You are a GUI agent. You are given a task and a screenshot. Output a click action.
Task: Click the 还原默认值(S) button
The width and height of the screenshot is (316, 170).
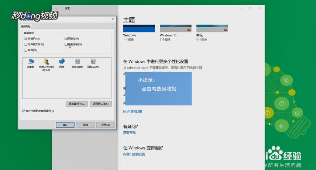pos(100,104)
